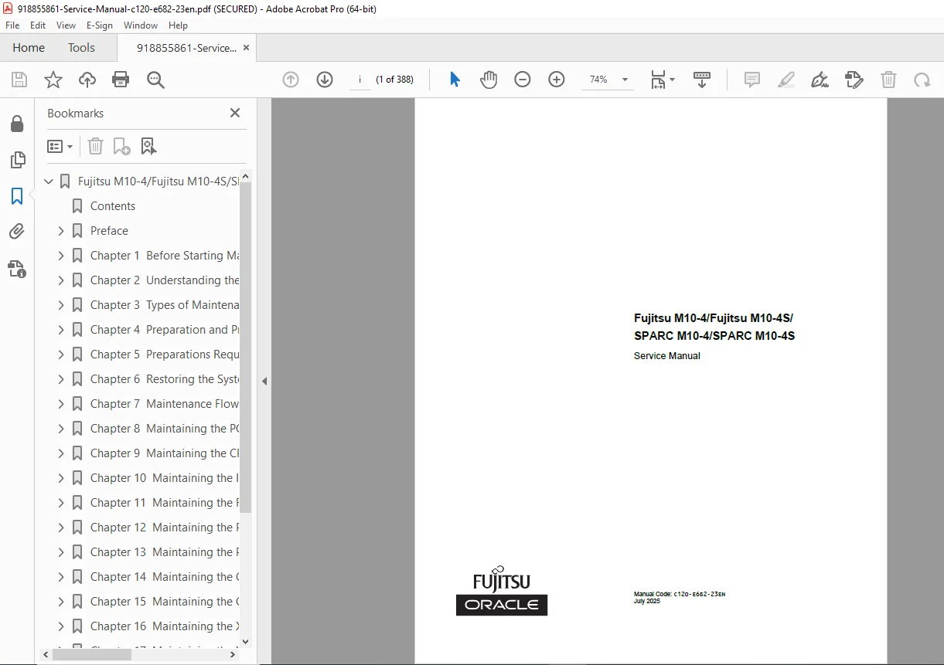This screenshot has width=944, height=665.
Task: Expand Chapter 2 bookmark
Action: [x=61, y=280]
